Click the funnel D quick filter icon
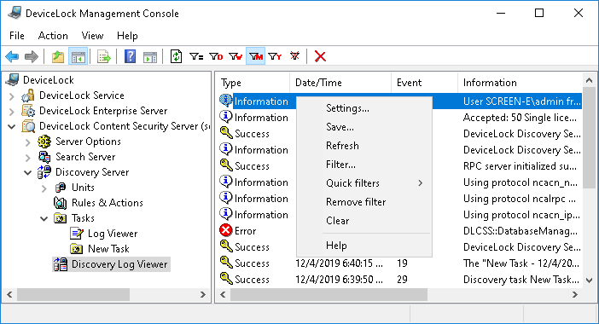Image resolution: width=599 pixels, height=324 pixels. click(x=216, y=57)
